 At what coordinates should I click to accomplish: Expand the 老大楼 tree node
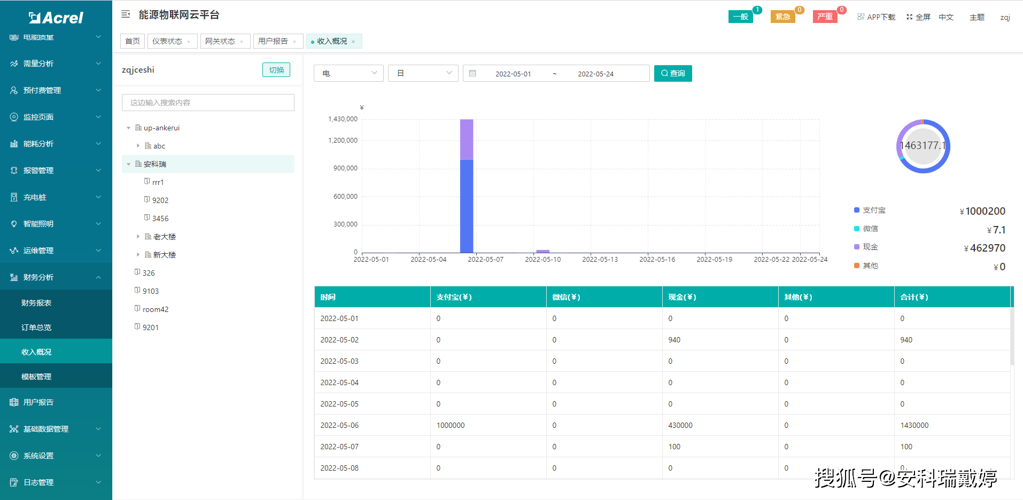tap(138, 237)
